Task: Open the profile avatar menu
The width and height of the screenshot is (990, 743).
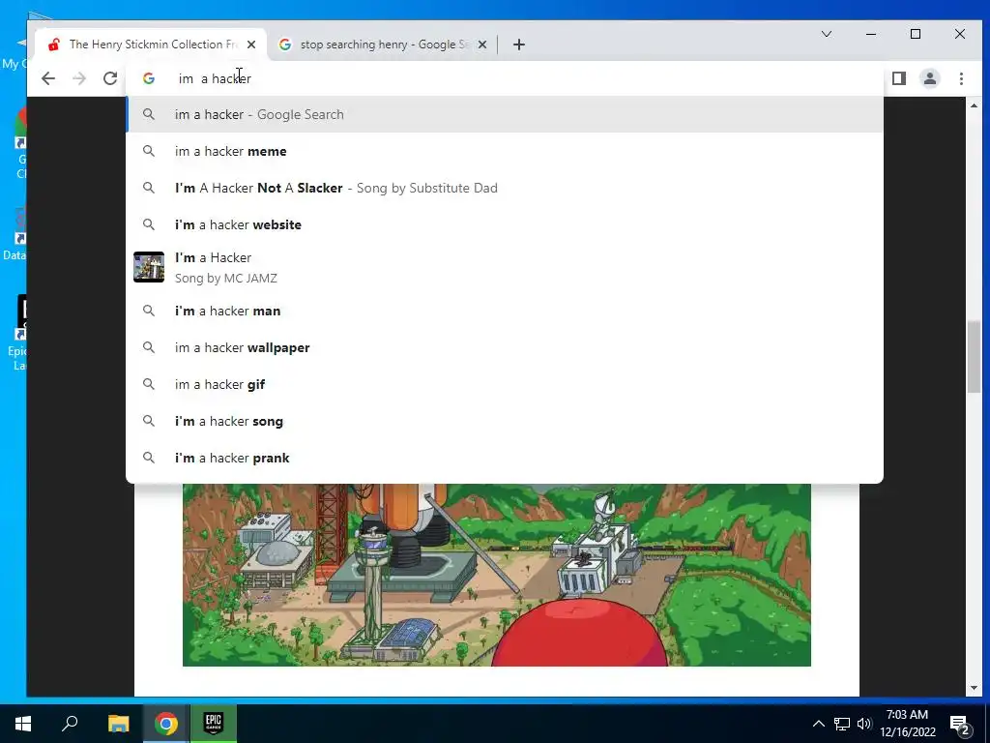Action: [930, 78]
